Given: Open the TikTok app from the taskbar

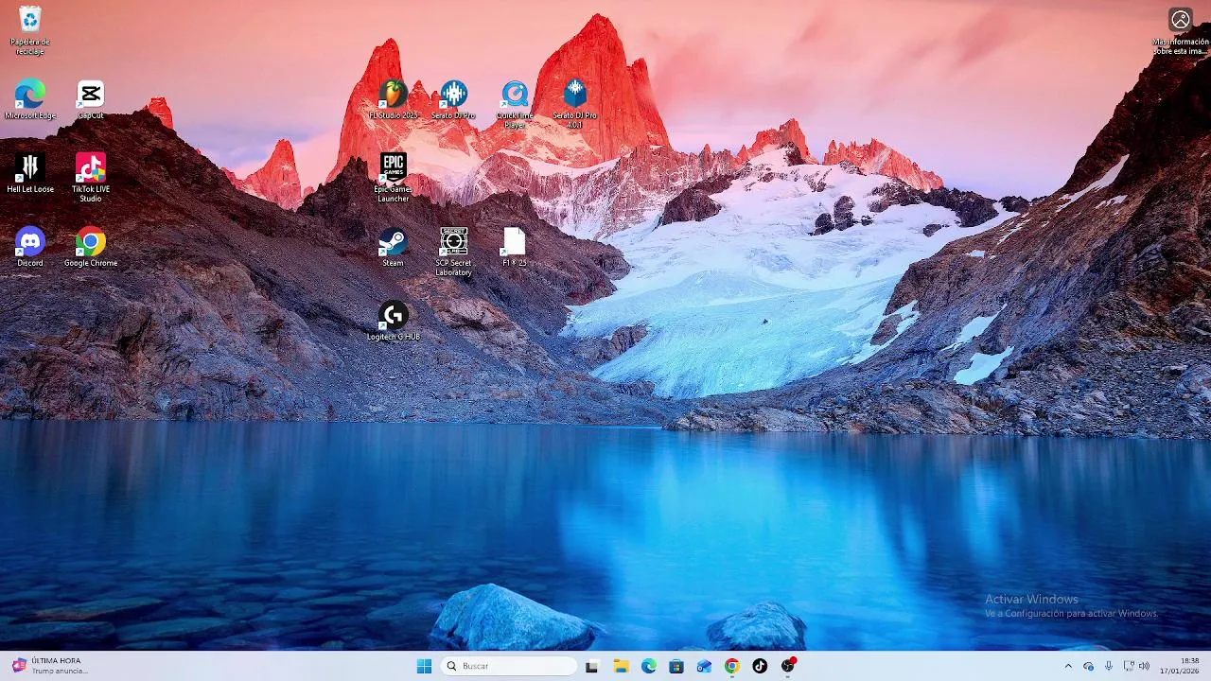Looking at the screenshot, I should coord(760,666).
